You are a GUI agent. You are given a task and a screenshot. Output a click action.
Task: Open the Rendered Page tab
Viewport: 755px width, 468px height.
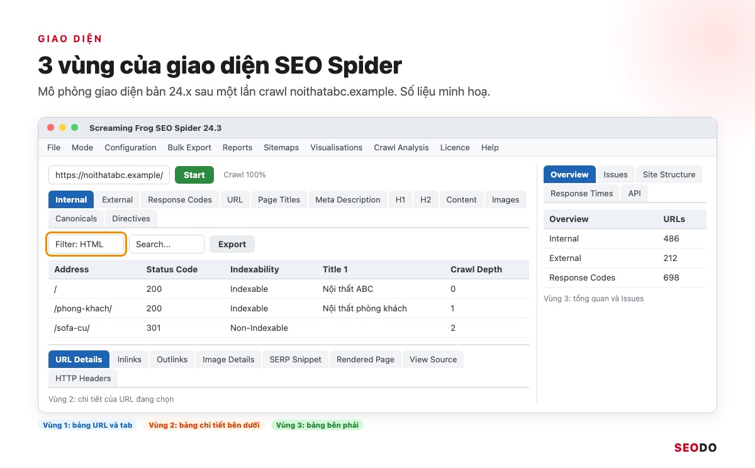366,360
